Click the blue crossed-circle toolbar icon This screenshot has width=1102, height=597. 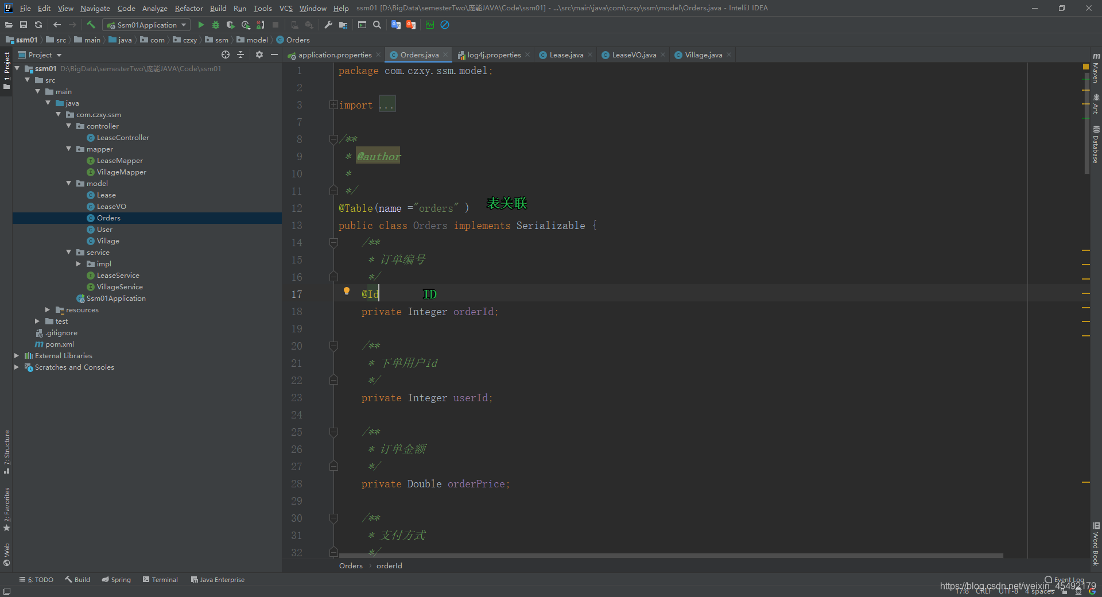tap(445, 25)
